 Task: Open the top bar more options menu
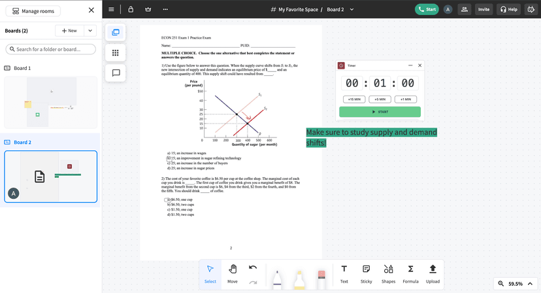165,9
